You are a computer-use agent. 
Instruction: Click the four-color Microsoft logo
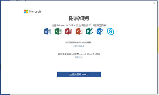click(x=26, y=12)
